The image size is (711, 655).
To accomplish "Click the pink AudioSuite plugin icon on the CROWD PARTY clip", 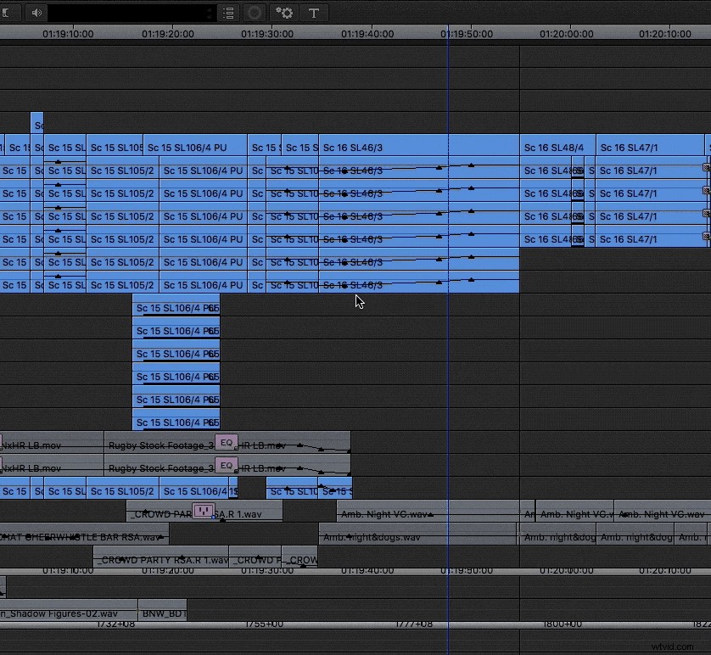I will point(203,511).
